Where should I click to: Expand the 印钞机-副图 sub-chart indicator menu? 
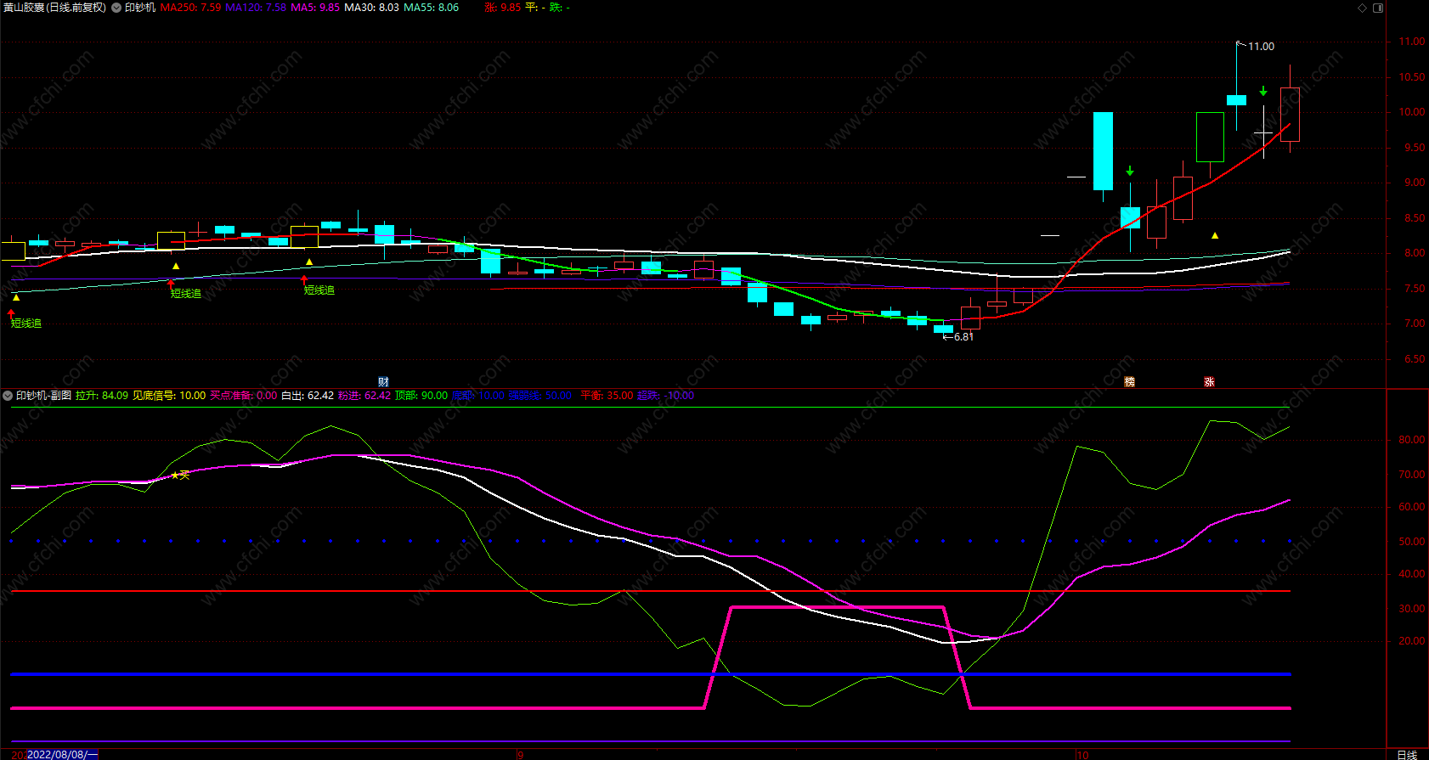pos(8,396)
